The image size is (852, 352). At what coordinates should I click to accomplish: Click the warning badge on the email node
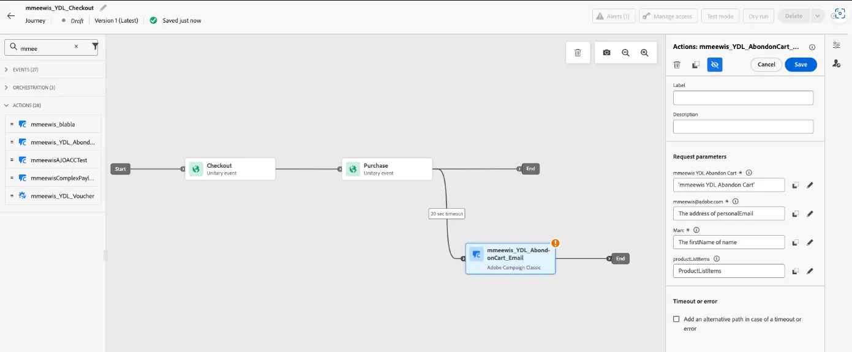point(555,243)
